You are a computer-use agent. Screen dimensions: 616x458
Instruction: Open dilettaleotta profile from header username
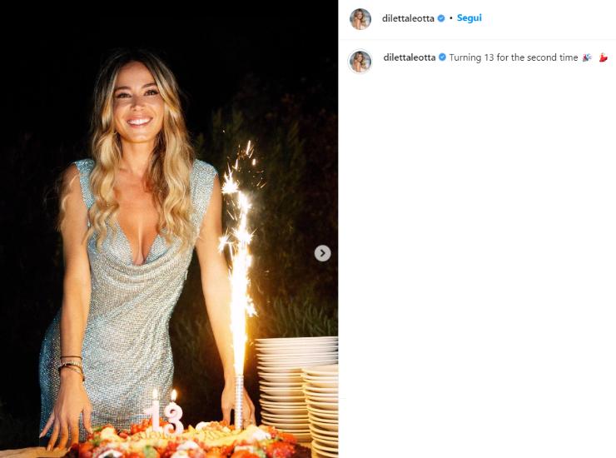point(407,17)
